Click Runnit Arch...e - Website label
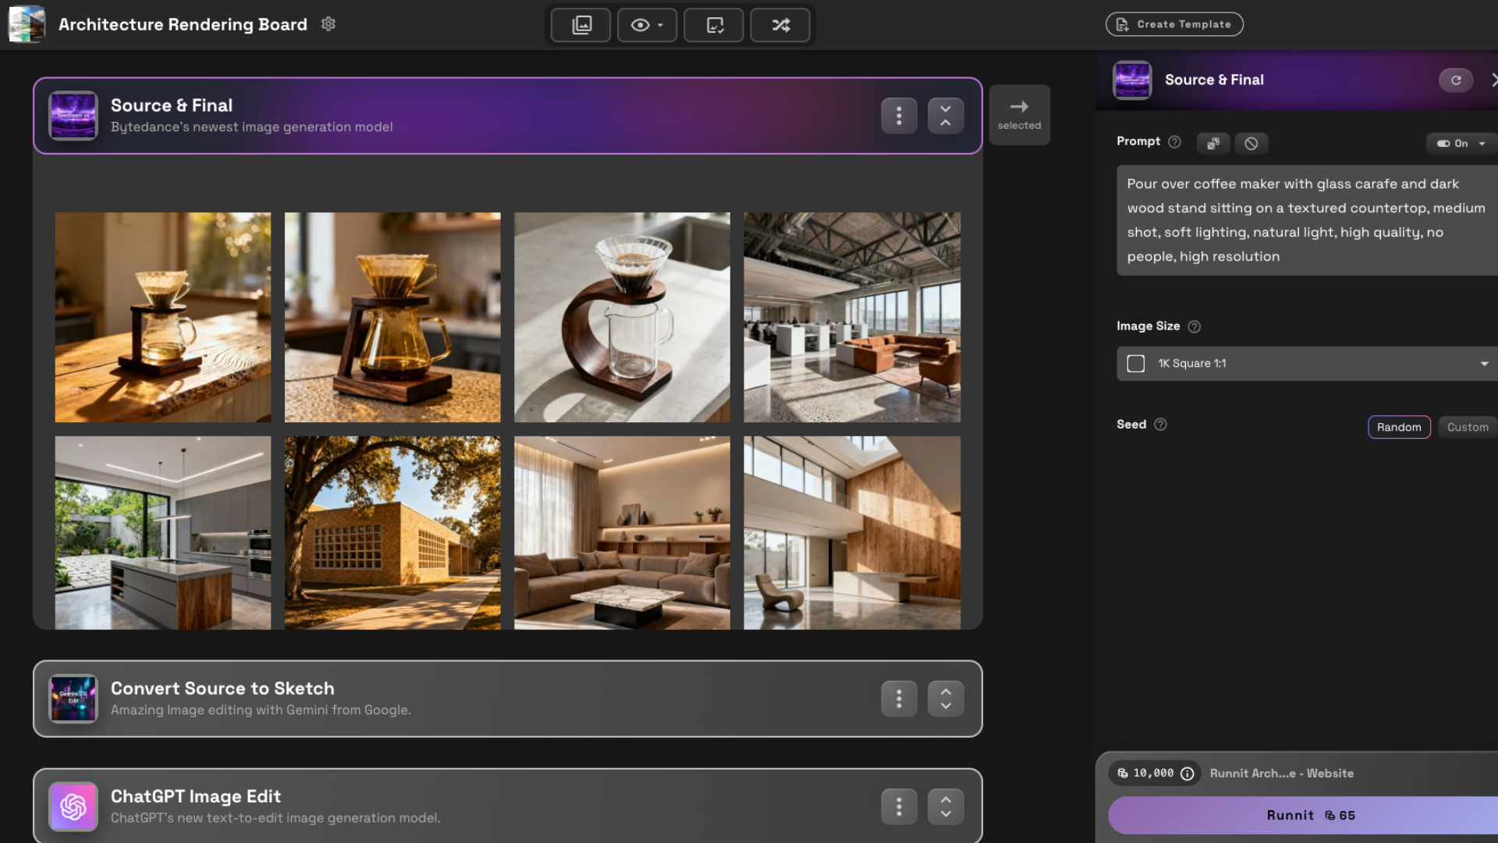The width and height of the screenshot is (1498, 843). (x=1282, y=774)
